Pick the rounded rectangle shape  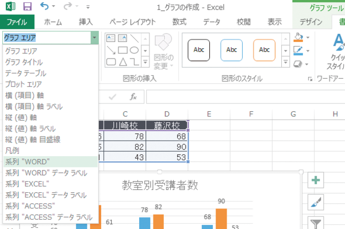coord(111,62)
